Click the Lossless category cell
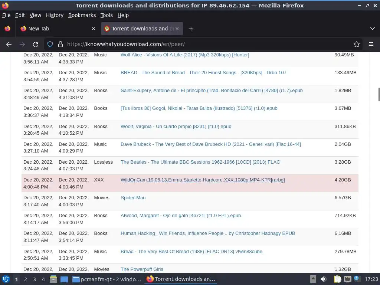 click(104, 162)
